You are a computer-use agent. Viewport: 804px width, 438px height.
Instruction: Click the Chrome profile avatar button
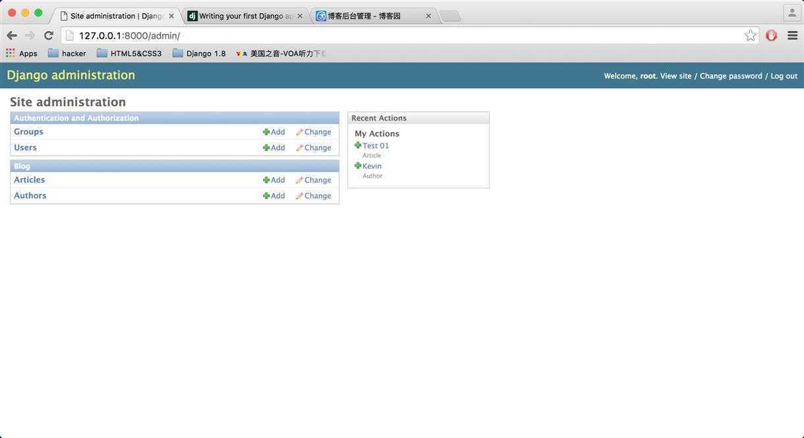[x=791, y=13]
